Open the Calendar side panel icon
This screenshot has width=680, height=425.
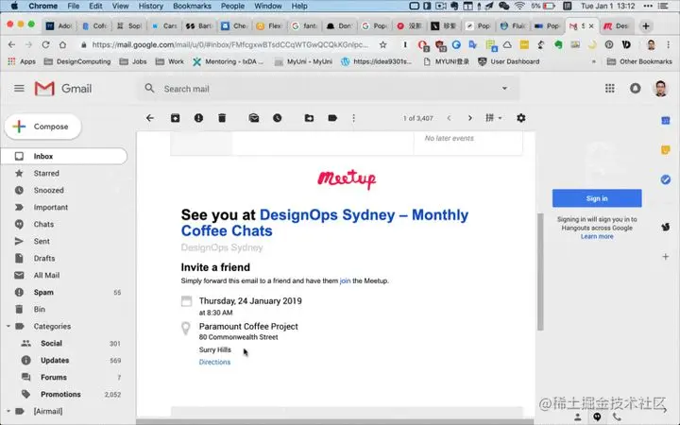(x=666, y=121)
